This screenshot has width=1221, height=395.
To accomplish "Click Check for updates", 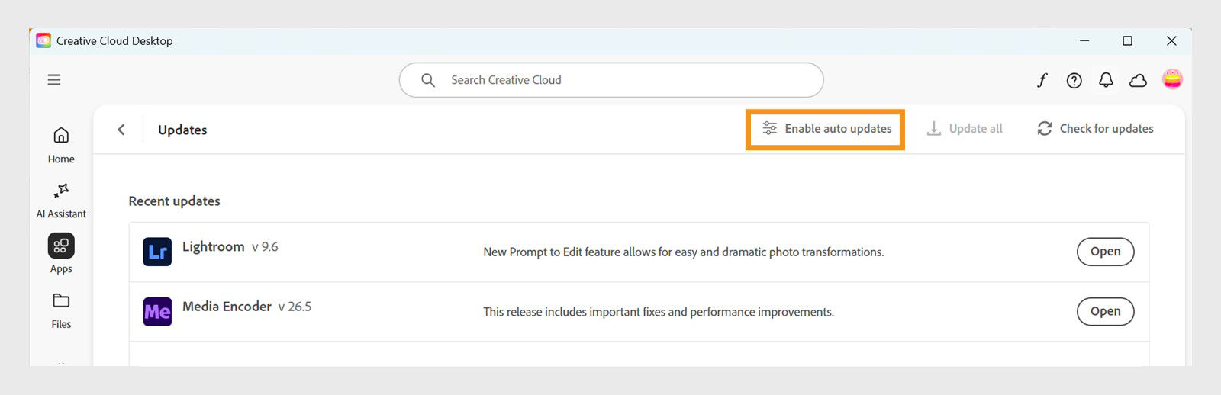I will point(1095,129).
